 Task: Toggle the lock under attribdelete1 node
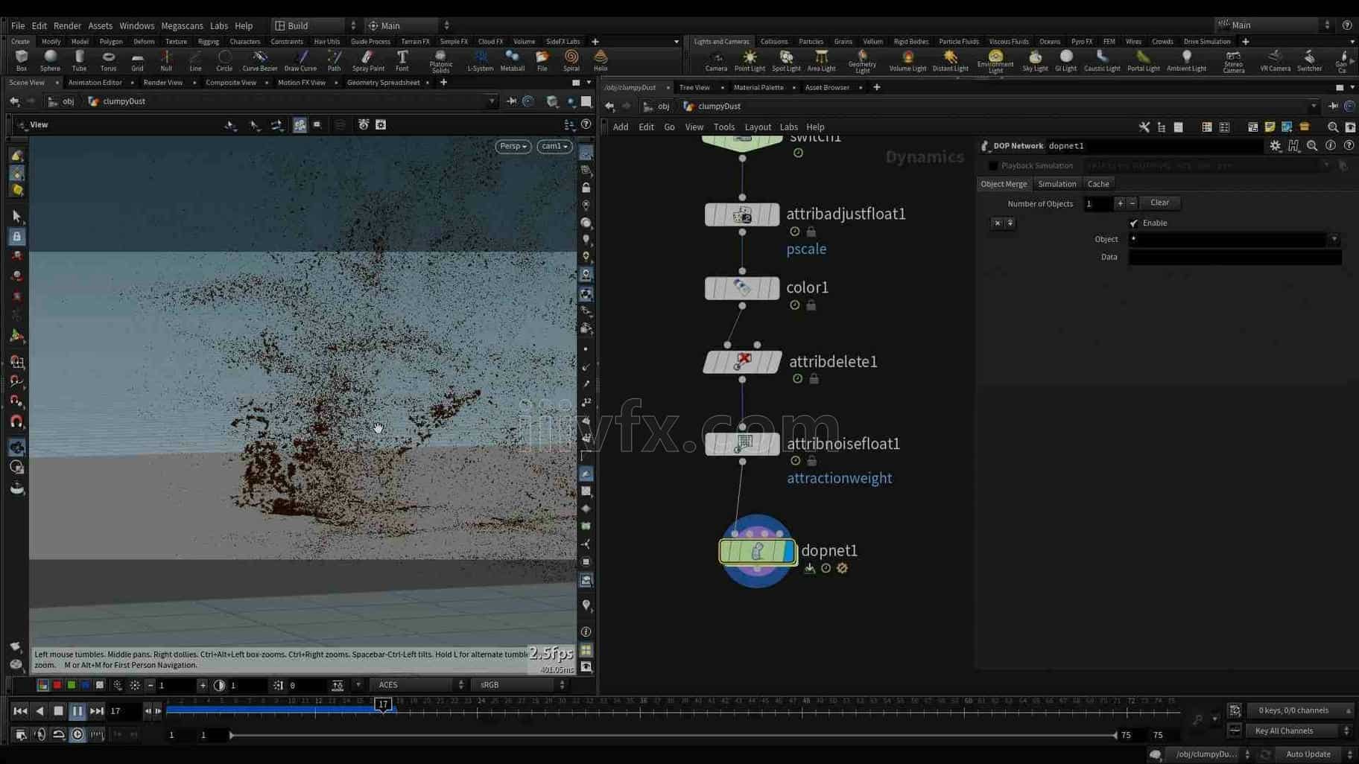coord(814,379)
